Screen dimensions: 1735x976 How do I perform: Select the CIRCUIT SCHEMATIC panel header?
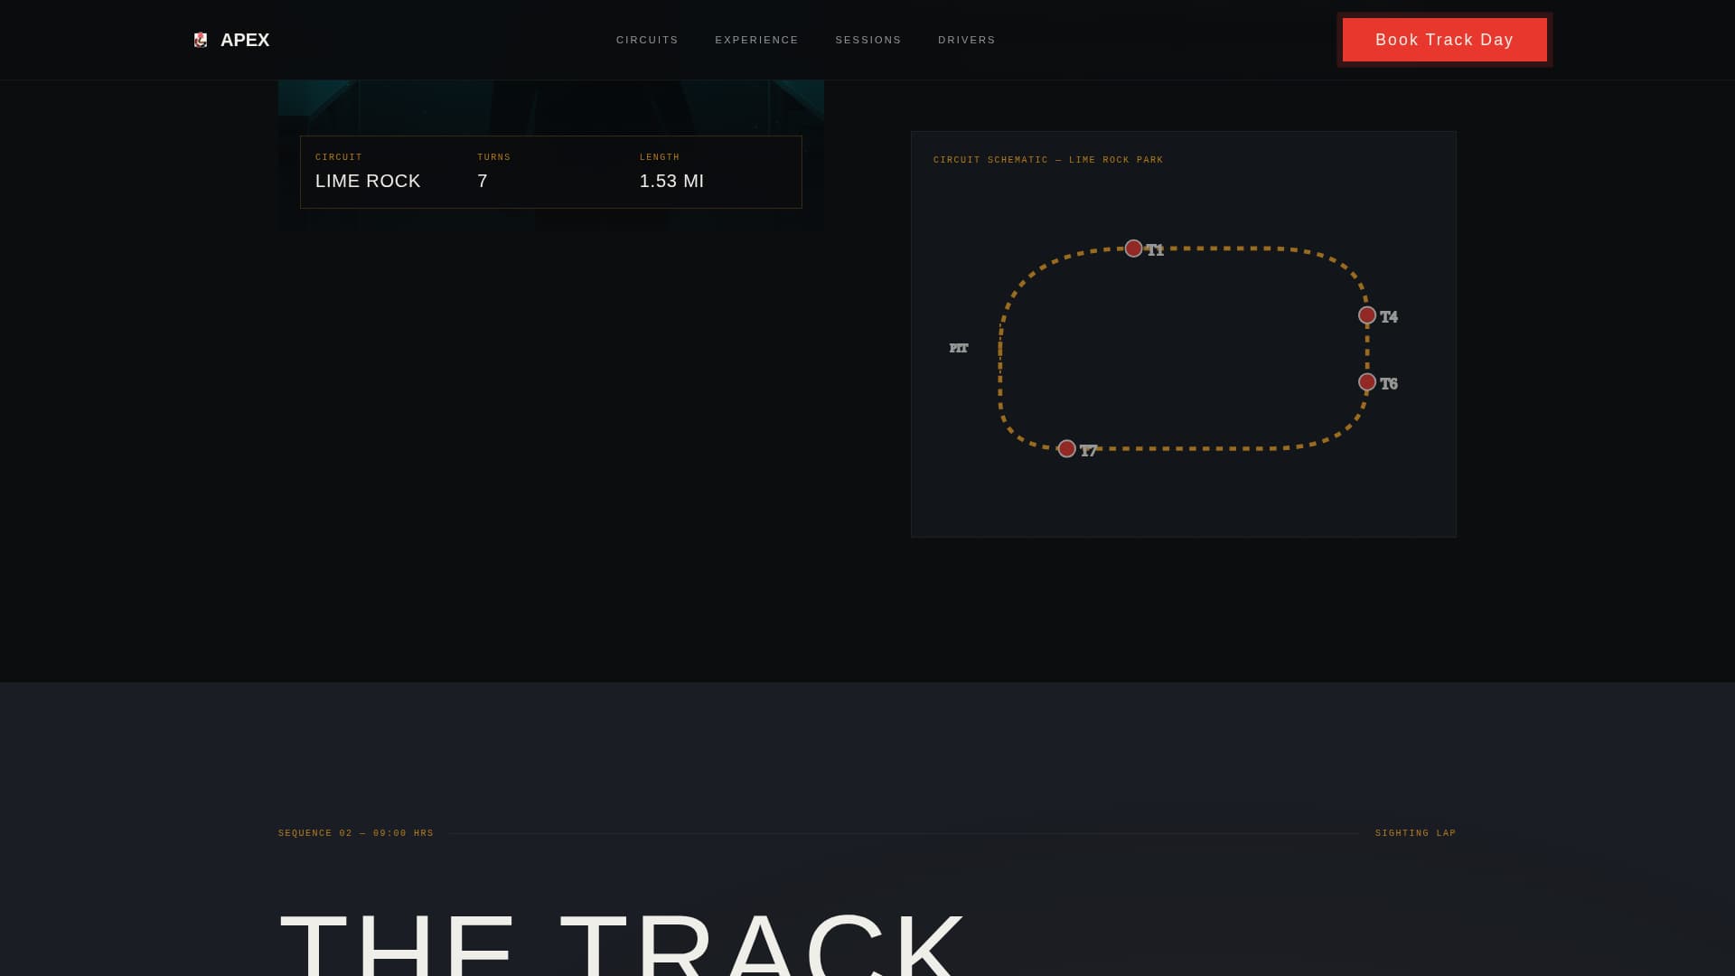(1048, 159)
